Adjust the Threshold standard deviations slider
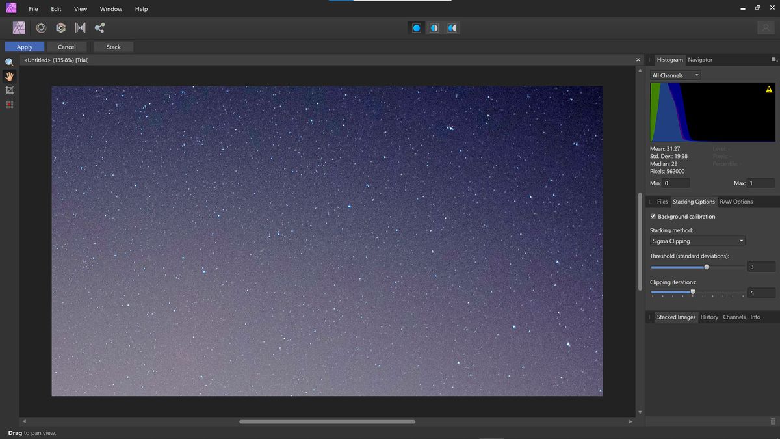 pyautogui.click(x=706, y=267)
